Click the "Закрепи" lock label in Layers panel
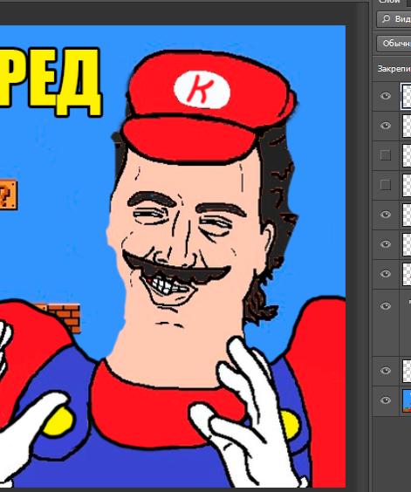 [x=394, y=69]
